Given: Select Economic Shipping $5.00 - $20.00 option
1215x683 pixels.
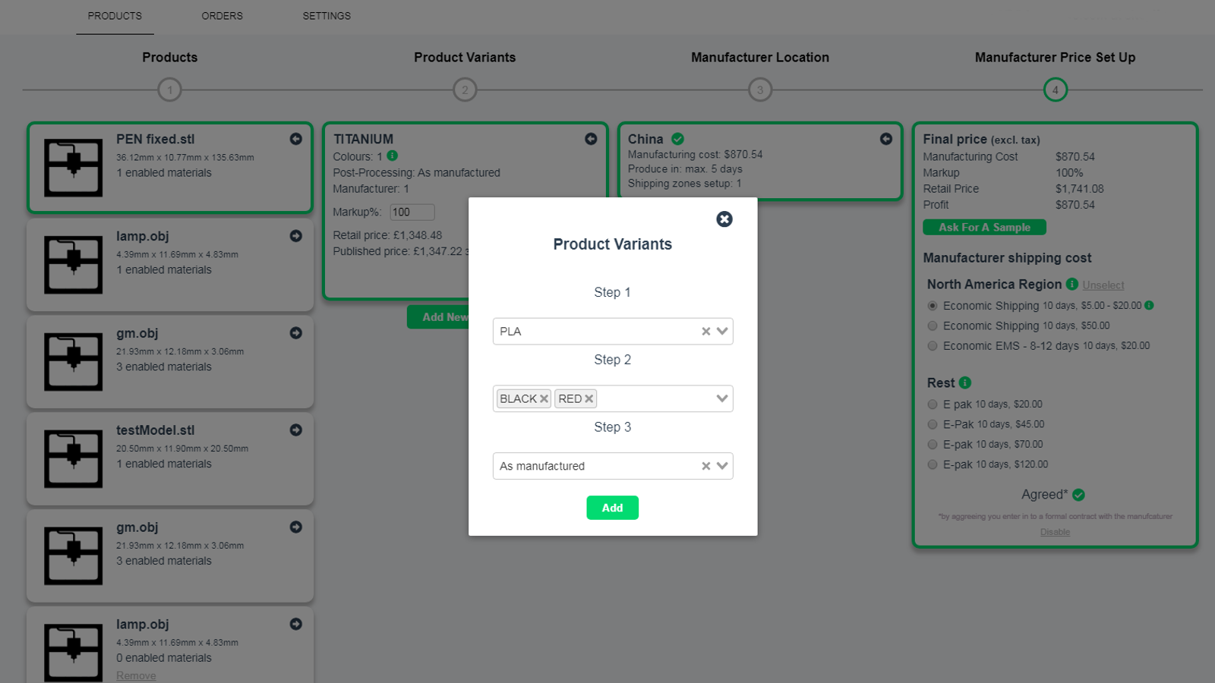Looking at the screenshot, I should click(x=933, y=306).
